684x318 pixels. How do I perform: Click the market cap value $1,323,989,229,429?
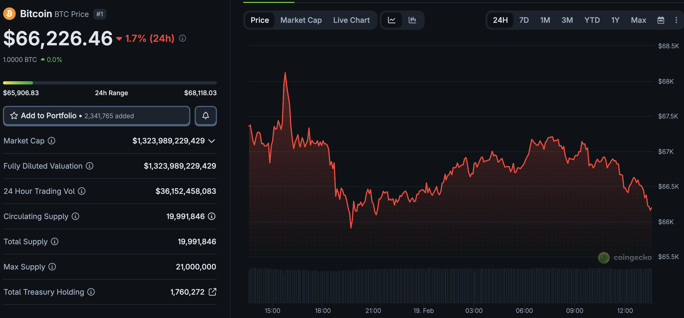[169, 141]
